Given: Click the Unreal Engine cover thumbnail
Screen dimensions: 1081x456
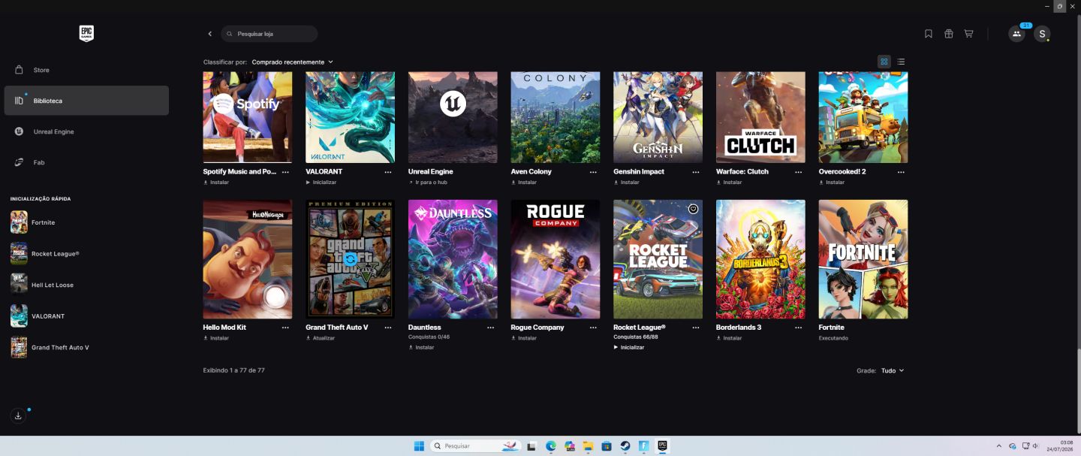Looking at the screenshot, I should (453, 117).
